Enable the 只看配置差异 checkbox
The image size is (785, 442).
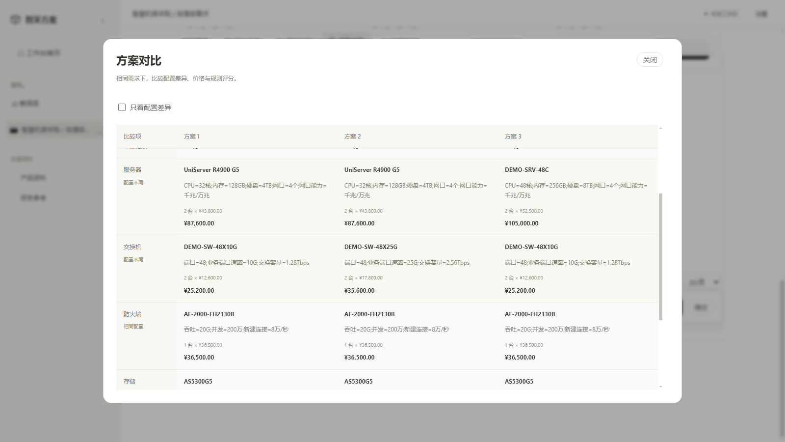pyautogui.click(x=122, y=108)
